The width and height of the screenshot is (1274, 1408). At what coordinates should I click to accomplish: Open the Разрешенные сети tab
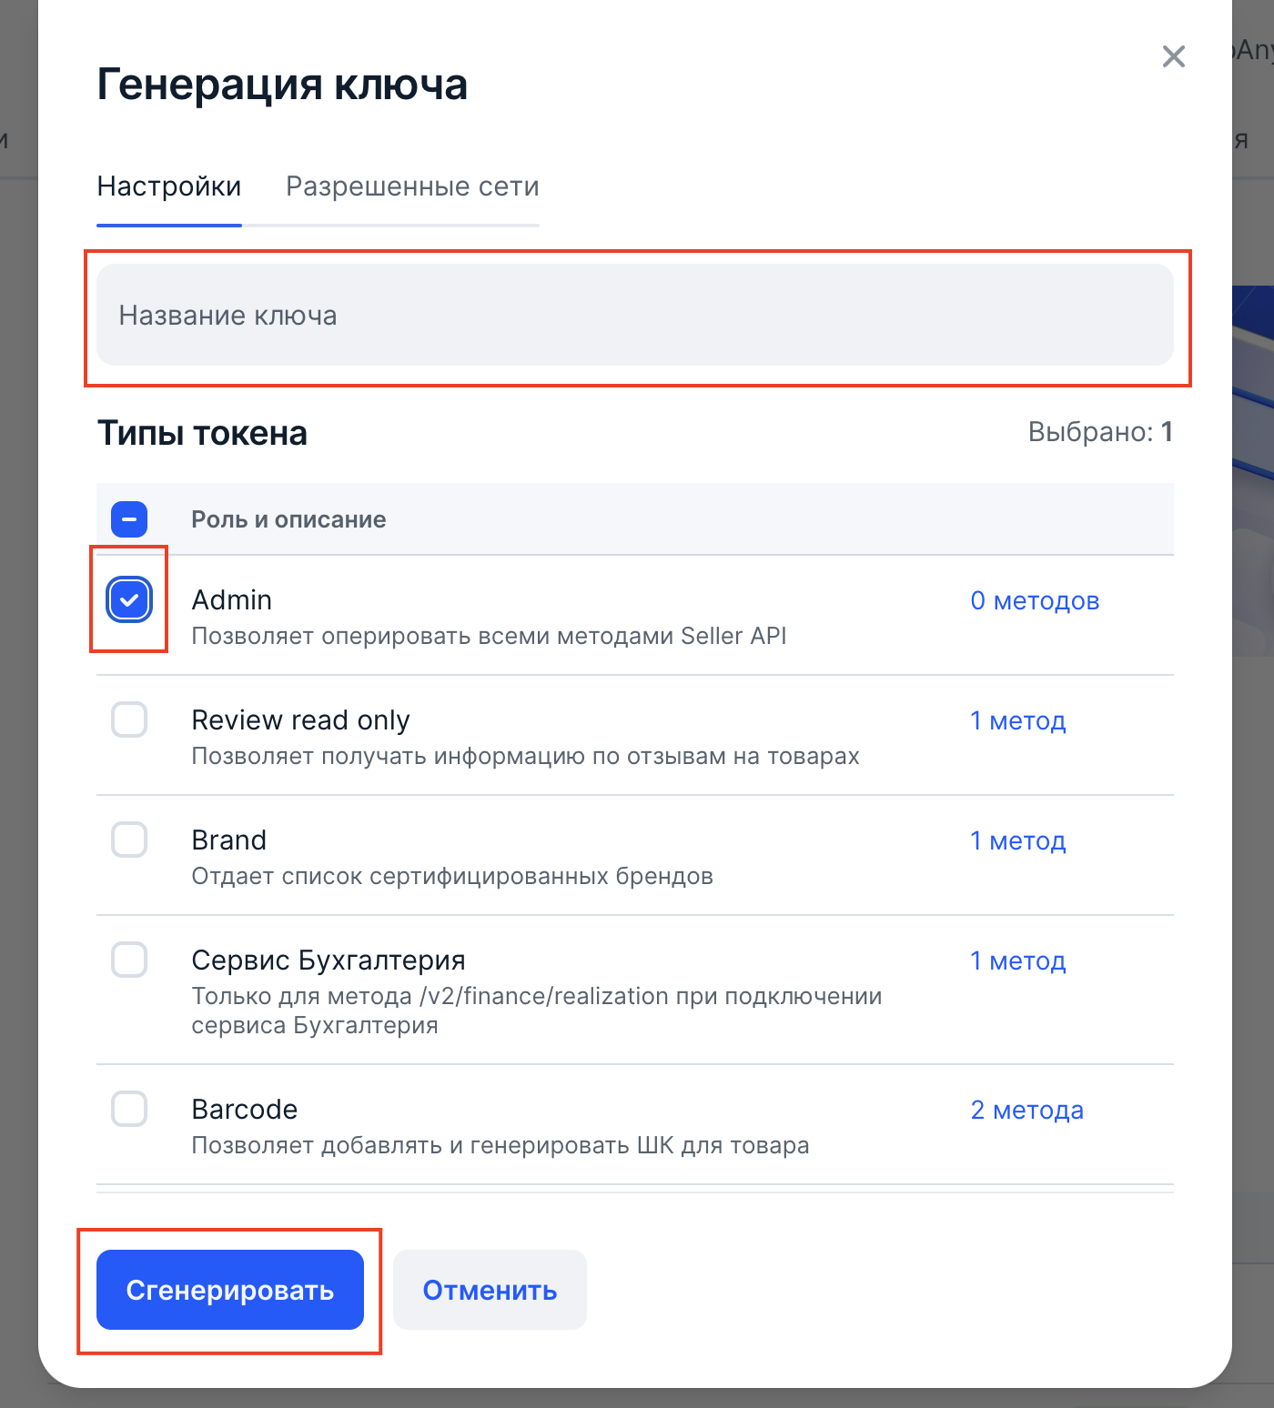(412, 186)
